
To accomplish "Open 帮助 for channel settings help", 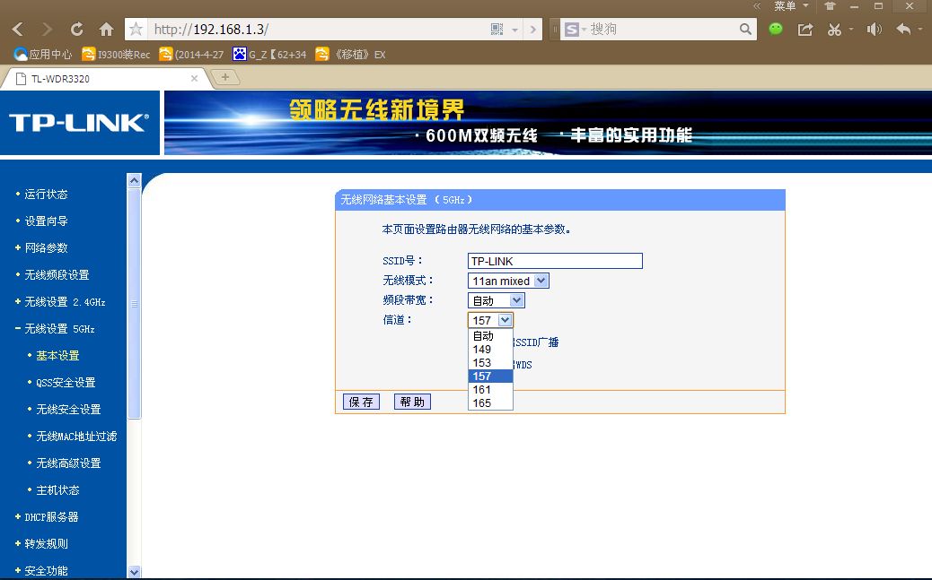I will 412,401.
